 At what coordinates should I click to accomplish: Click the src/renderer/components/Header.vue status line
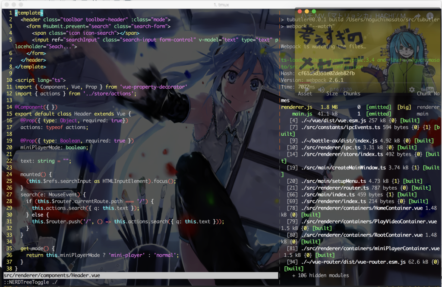click(x=140, y=275)
